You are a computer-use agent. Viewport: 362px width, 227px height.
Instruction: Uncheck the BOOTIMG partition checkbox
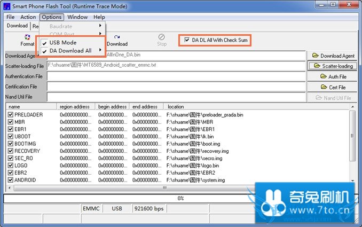tap(10, 144)
